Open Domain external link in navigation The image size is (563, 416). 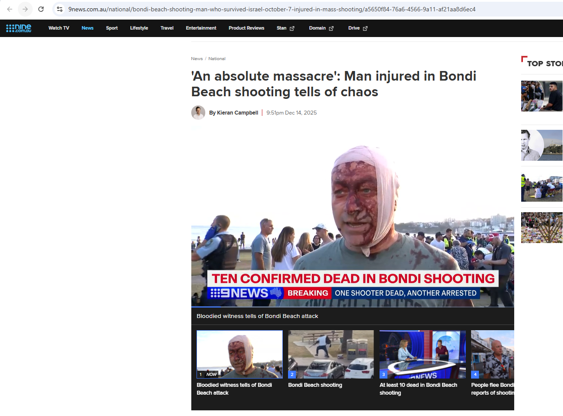[321, 28]
